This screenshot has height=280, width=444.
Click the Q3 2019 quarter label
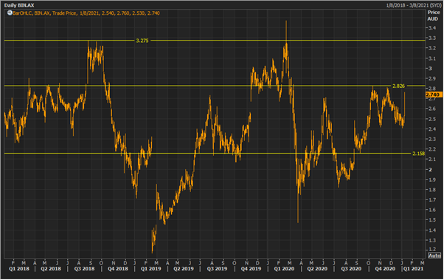pos(217,269)
